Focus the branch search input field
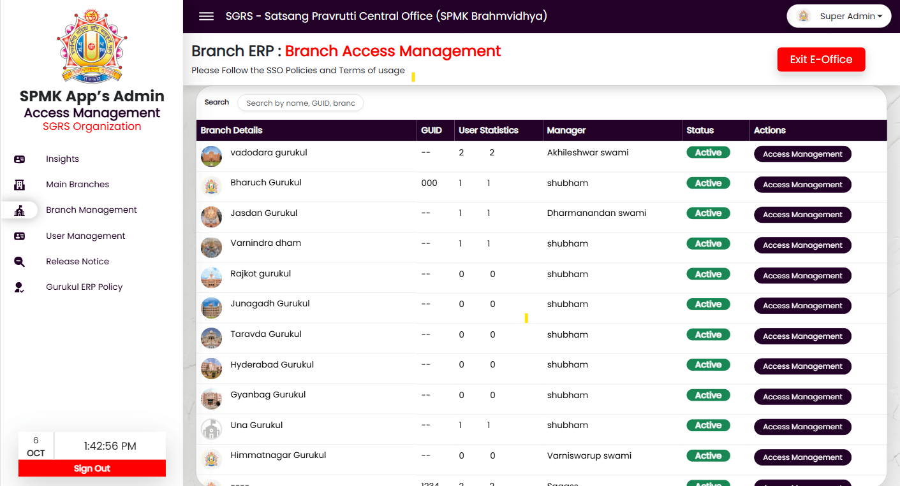The image size is (900, 486). [300, 103]
